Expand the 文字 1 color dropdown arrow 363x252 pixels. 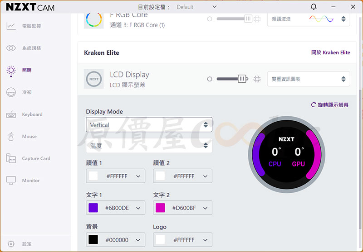click(138, 208)
